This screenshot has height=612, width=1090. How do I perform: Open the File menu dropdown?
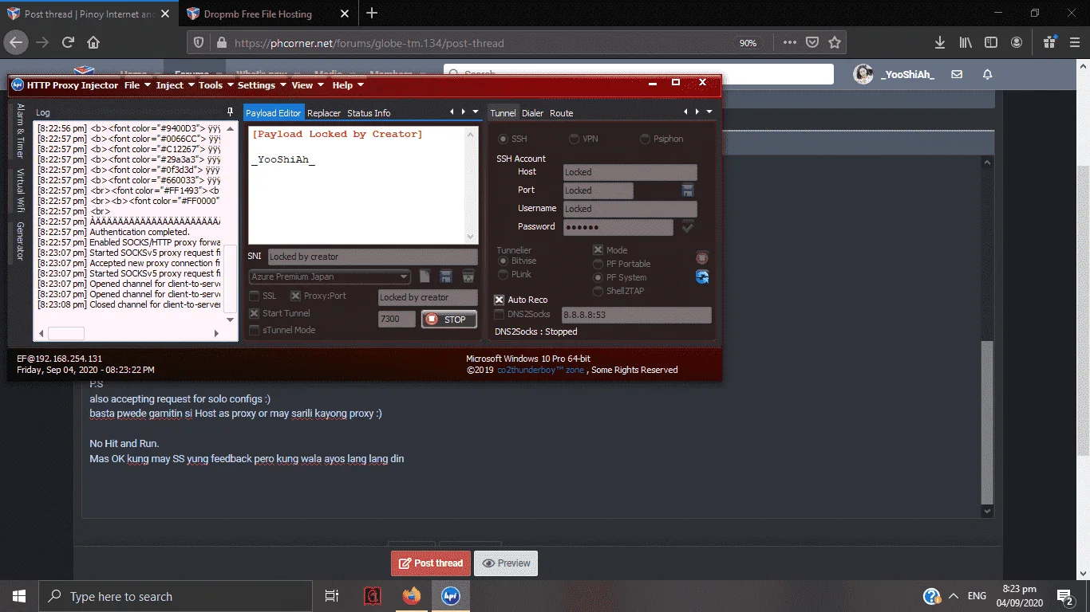click(x=138, y=85)
